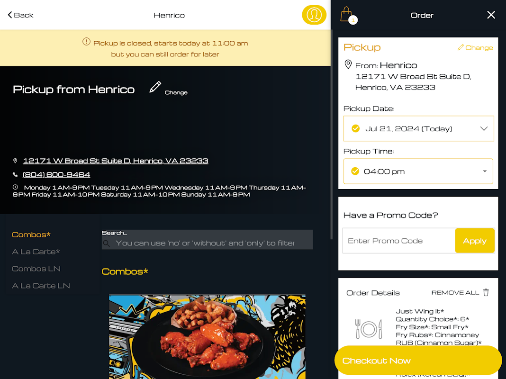Click the plate and cutlery item icon
506x379 pixels.
coord(369,329)
